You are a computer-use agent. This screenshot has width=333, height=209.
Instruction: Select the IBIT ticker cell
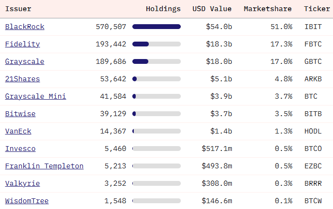[x=313, y=27]
